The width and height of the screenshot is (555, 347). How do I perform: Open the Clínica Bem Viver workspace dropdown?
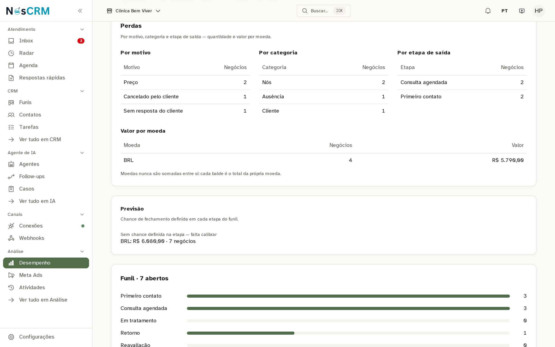click(x=134, y=11)
